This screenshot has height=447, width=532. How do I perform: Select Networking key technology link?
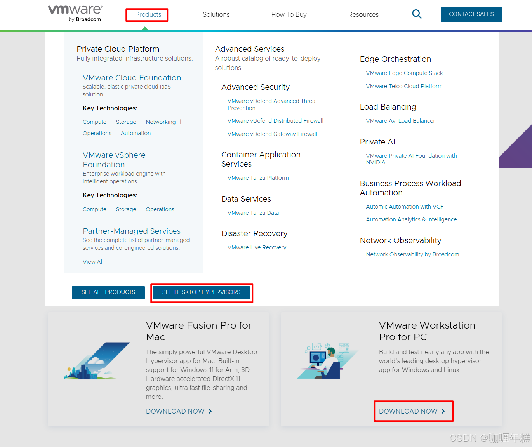tap(161, 122)
